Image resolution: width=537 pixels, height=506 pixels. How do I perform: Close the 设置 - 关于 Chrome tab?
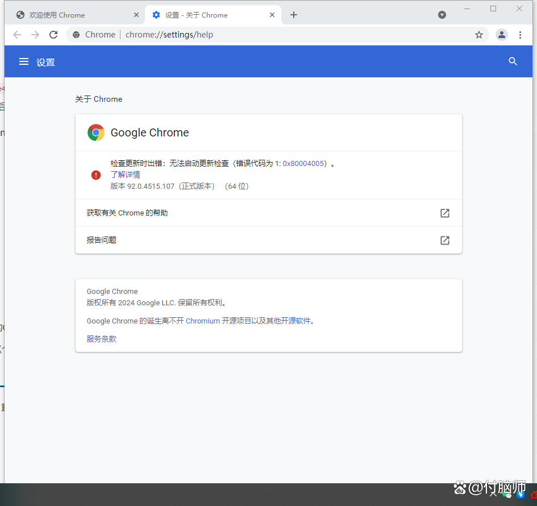[x=272, y=15]
